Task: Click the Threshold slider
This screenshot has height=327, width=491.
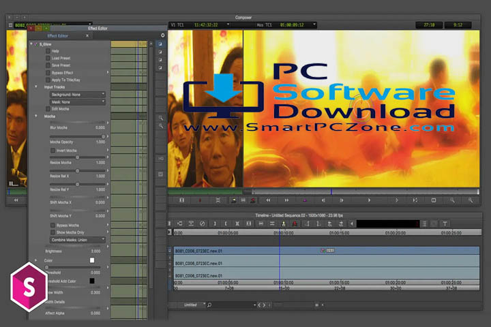Action: (74, 267)
